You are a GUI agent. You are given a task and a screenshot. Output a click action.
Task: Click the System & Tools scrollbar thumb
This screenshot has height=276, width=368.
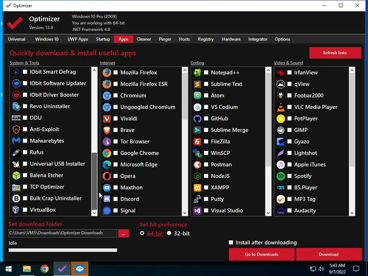pos(95,181)
